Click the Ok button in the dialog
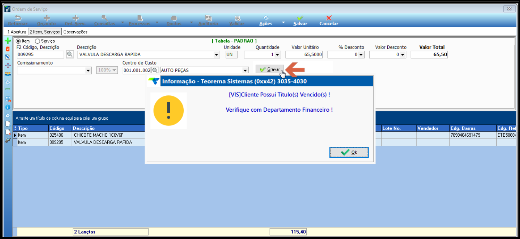520x239 pixels. click(x=349, y=152)
